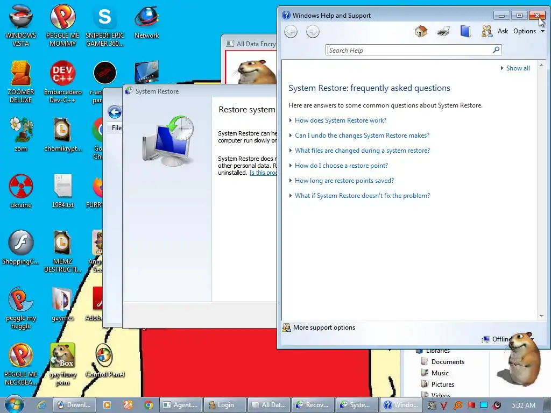Click the clock showing 5:32 AM
The width and height of the screenshot is (551, 413).
pyautogui.click(x=524, y=405)
